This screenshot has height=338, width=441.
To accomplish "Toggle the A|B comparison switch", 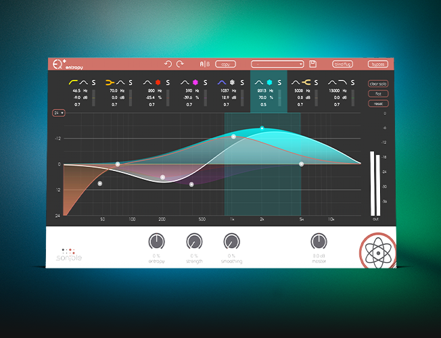I will click(x=205, y=64).
